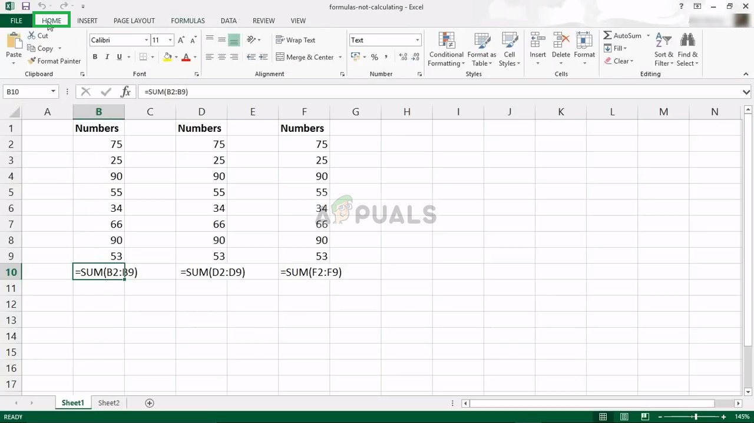The width and height of the screenshot is (754, 423).
Task: Open Find & Select binoculars menu
Action: click(x=687, y=49)
